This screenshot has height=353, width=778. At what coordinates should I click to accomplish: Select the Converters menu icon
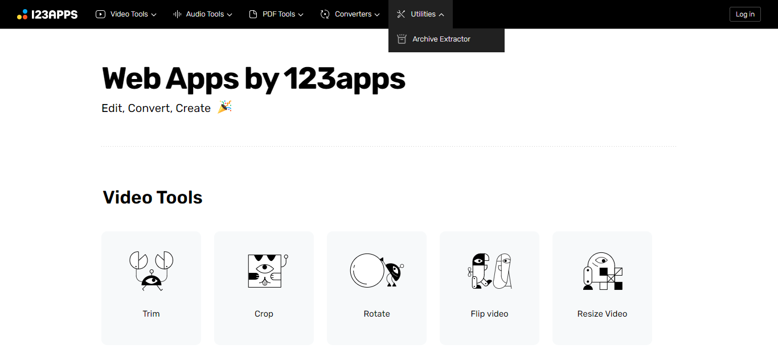(325, 14)
